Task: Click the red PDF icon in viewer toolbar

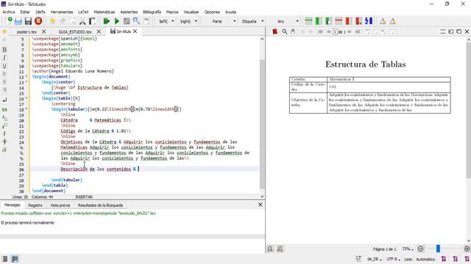Action: [275, 32]
